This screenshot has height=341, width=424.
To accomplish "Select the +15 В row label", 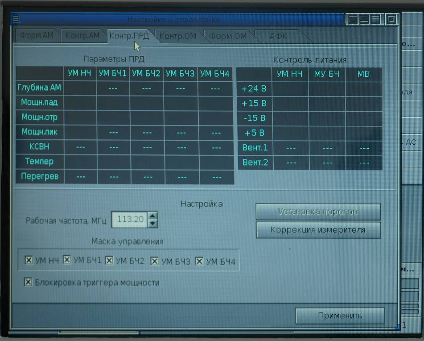I will click(254, 103).
